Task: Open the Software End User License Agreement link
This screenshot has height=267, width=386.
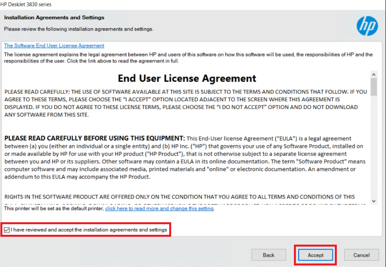Action: 54,46
